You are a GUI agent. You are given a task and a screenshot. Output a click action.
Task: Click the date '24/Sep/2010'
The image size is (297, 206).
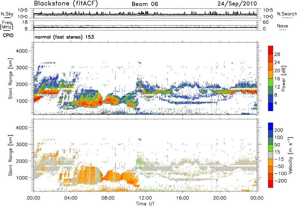click(237, 4)
